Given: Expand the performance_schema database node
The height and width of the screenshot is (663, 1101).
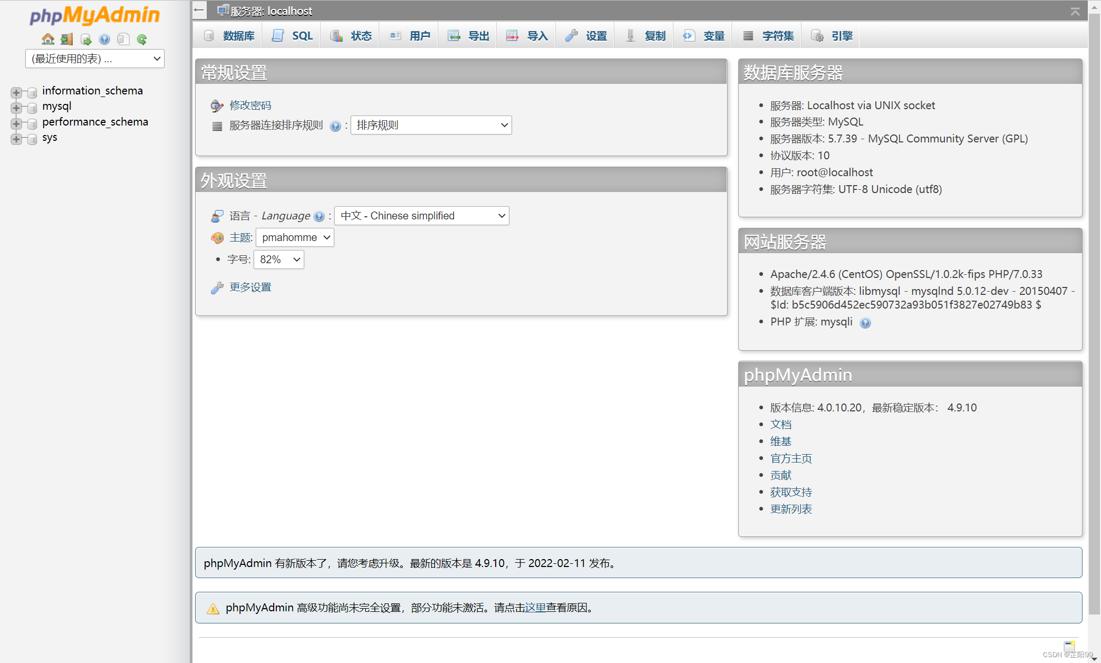Looking at the screenshot, I should pos(16,123).
